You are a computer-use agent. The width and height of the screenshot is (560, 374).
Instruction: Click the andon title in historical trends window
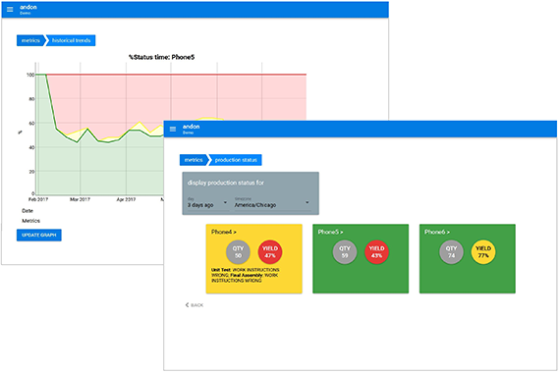pos(28,7)
